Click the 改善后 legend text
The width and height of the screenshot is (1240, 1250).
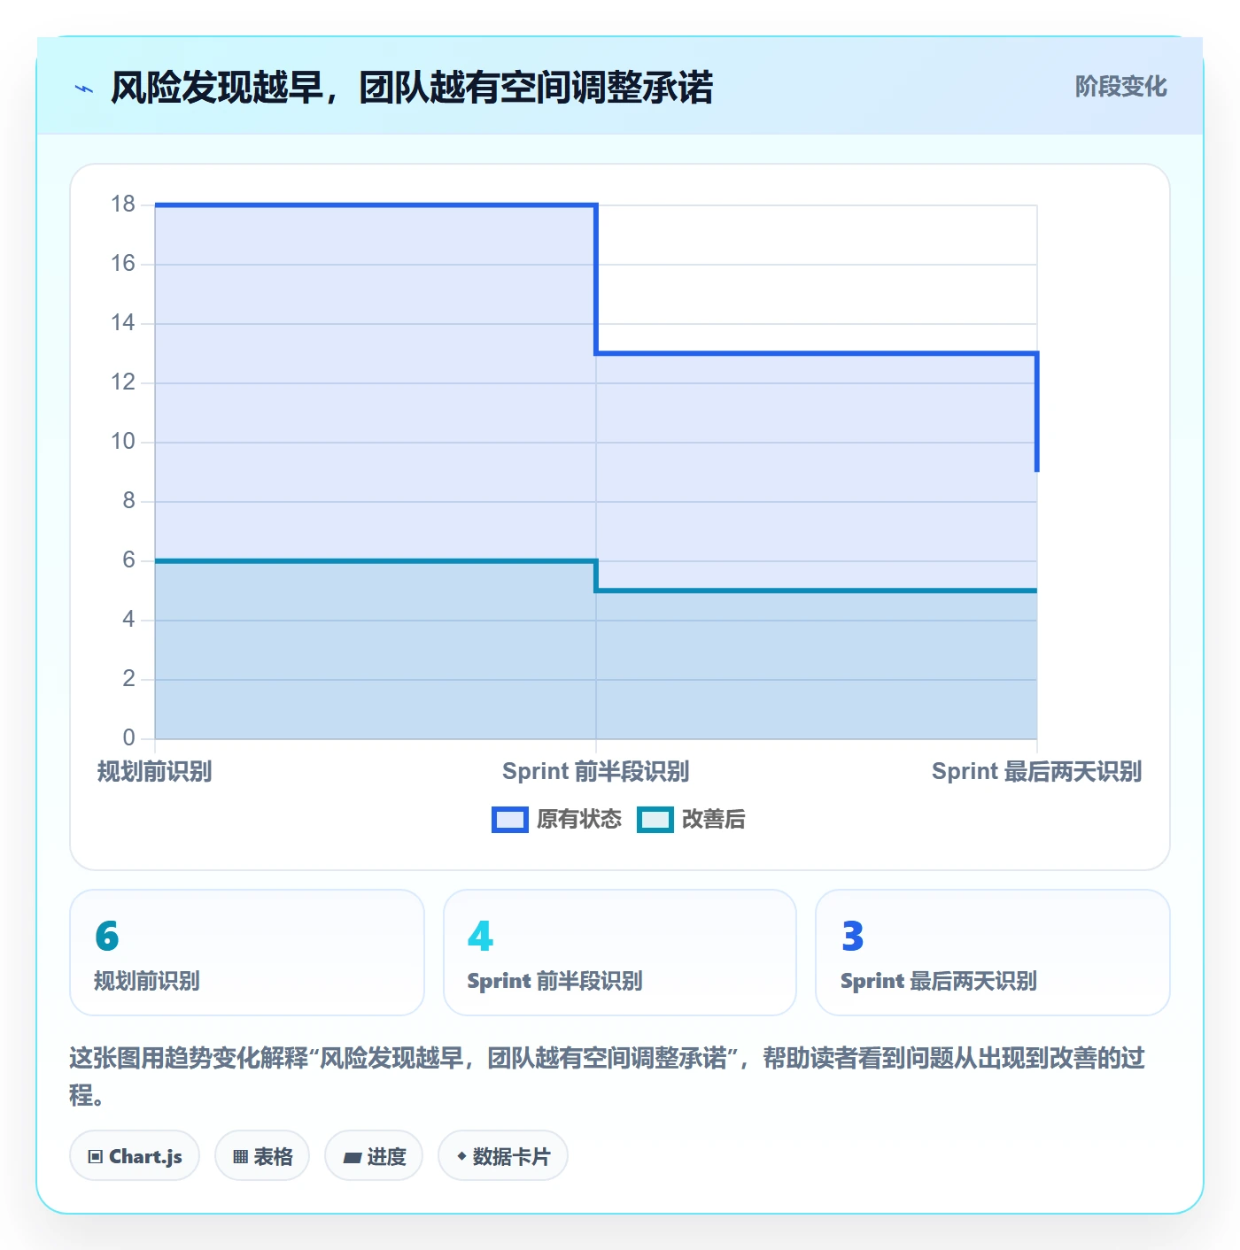tap(713, 820)
